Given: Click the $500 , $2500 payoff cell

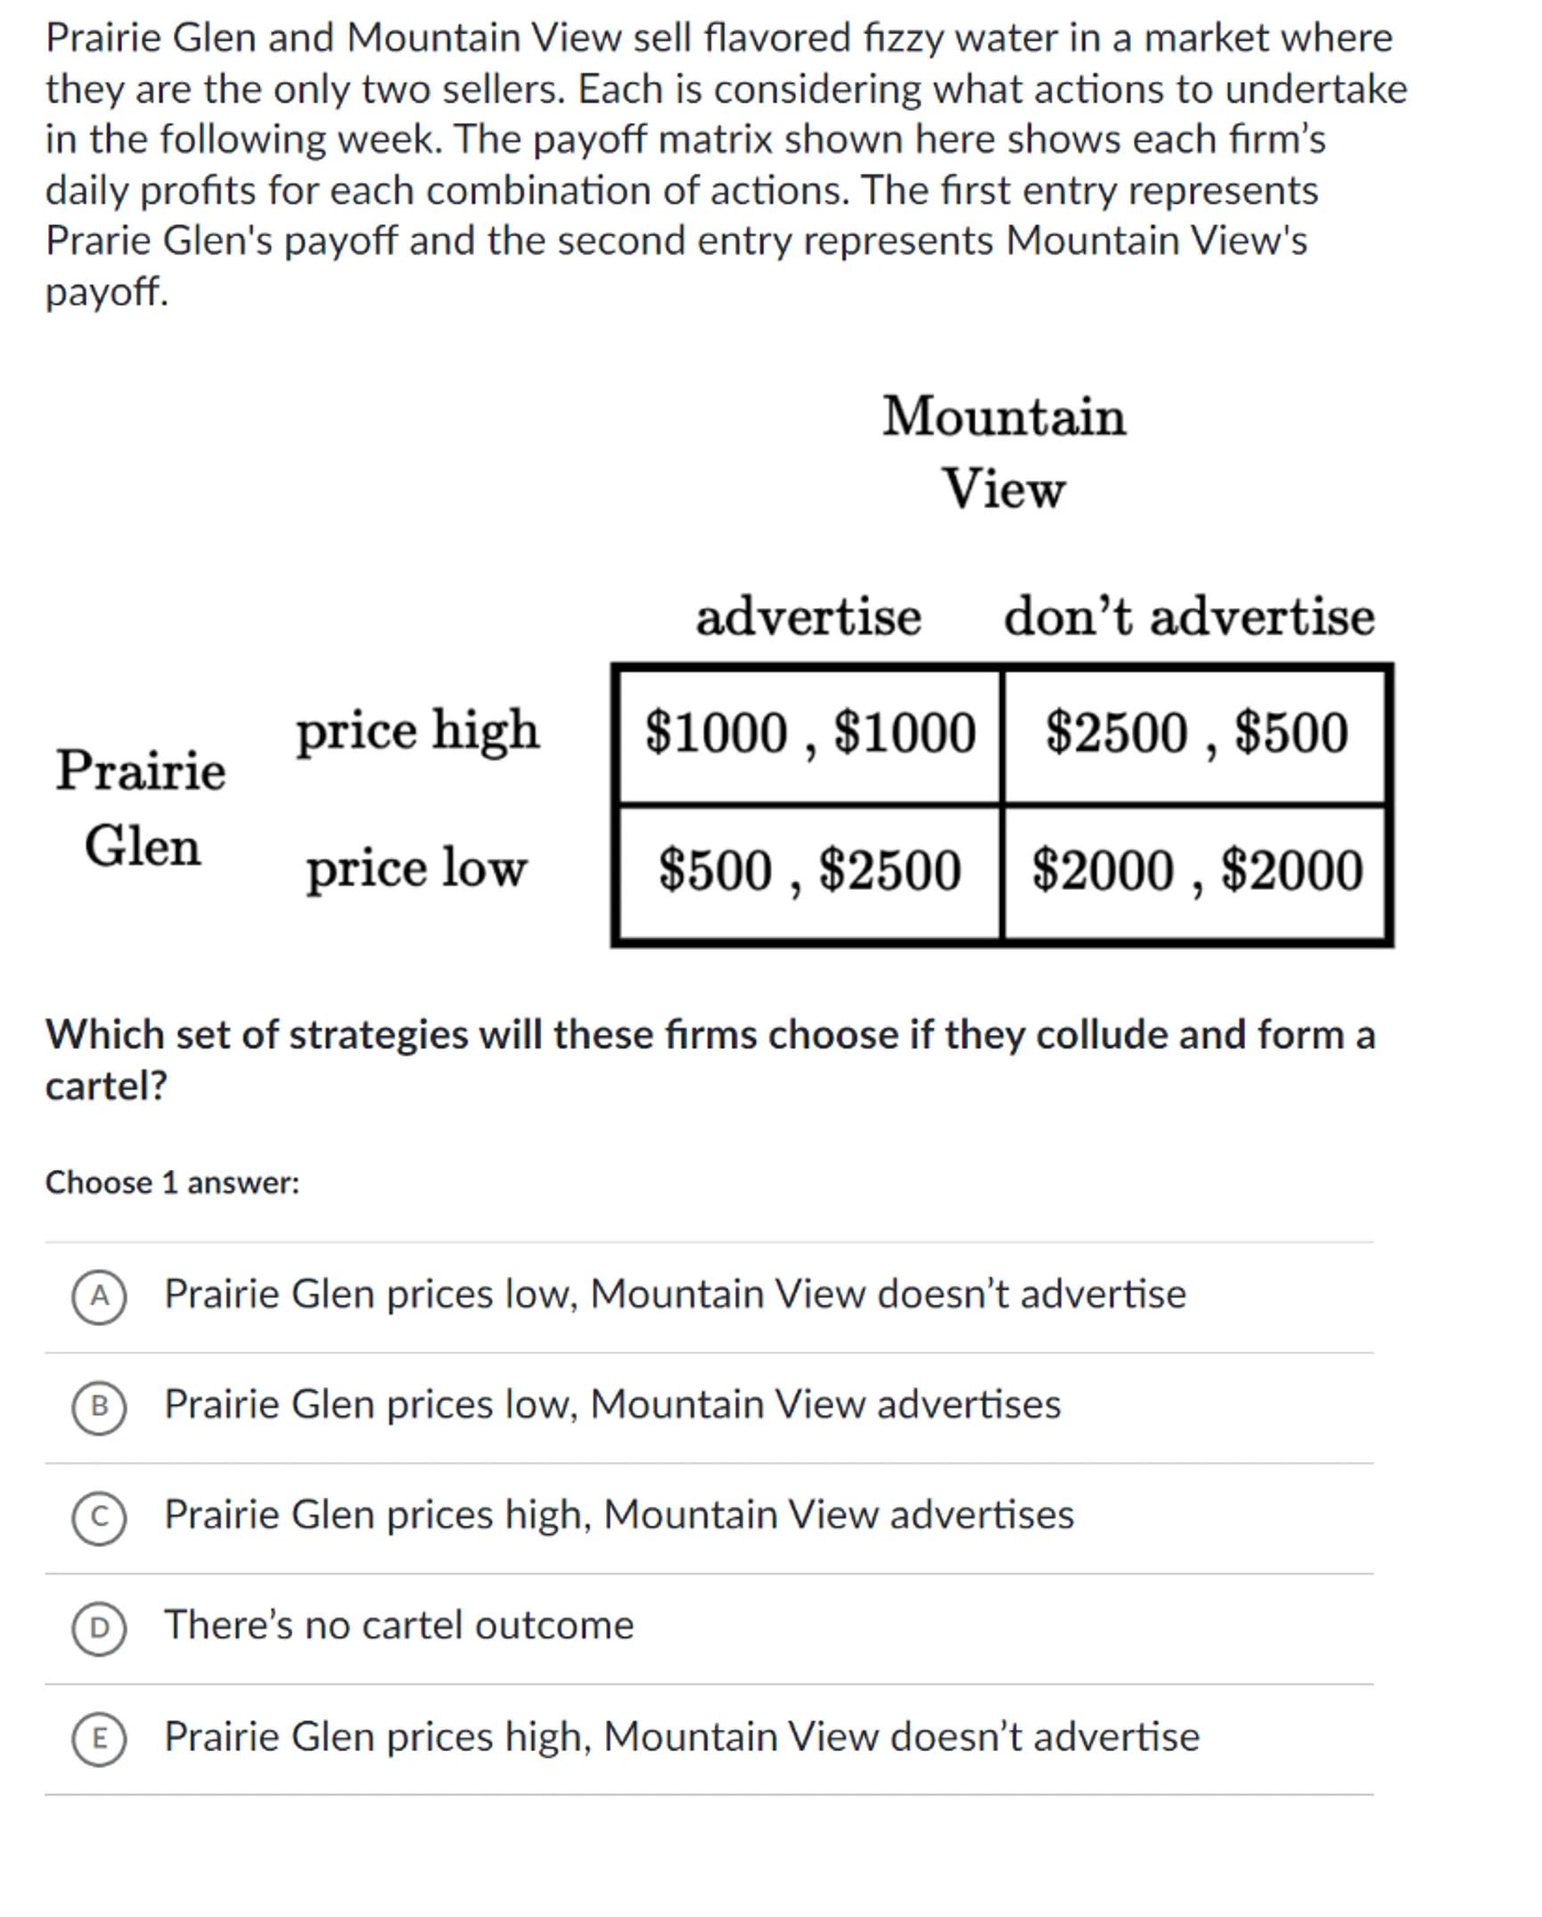Looking at the screenshot, I should [809, 871].
